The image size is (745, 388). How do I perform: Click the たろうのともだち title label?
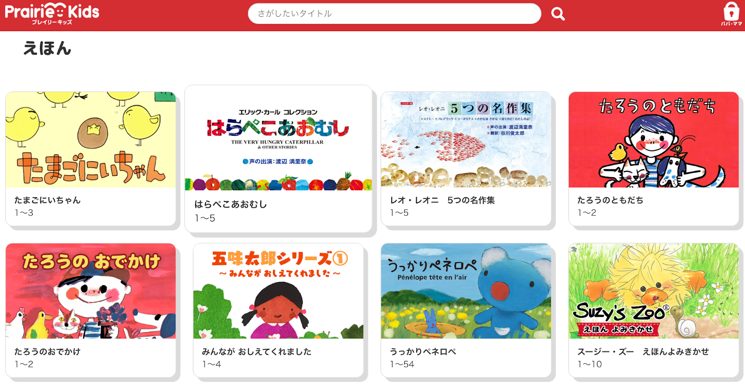pos(610,200)
